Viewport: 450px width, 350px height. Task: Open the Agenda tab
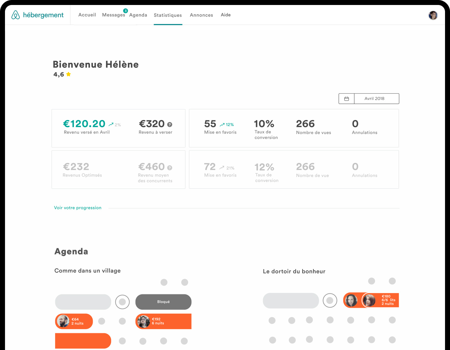[x=138, y=15]
